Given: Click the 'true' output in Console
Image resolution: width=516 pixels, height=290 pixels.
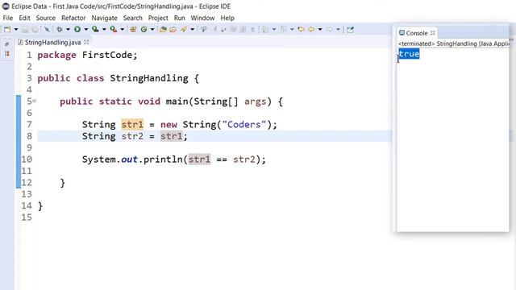Looking at the screenshot, I should (409, 54).
